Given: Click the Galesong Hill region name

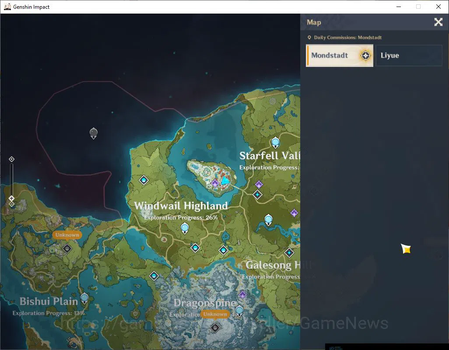Looking at the screenshot, I should (273, 265).
